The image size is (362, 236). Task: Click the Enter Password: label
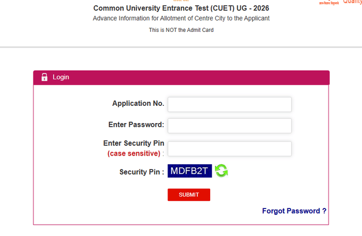136,125
